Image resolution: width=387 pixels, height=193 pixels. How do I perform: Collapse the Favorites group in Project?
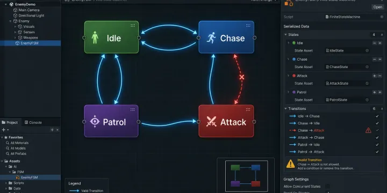coord(2,137)
